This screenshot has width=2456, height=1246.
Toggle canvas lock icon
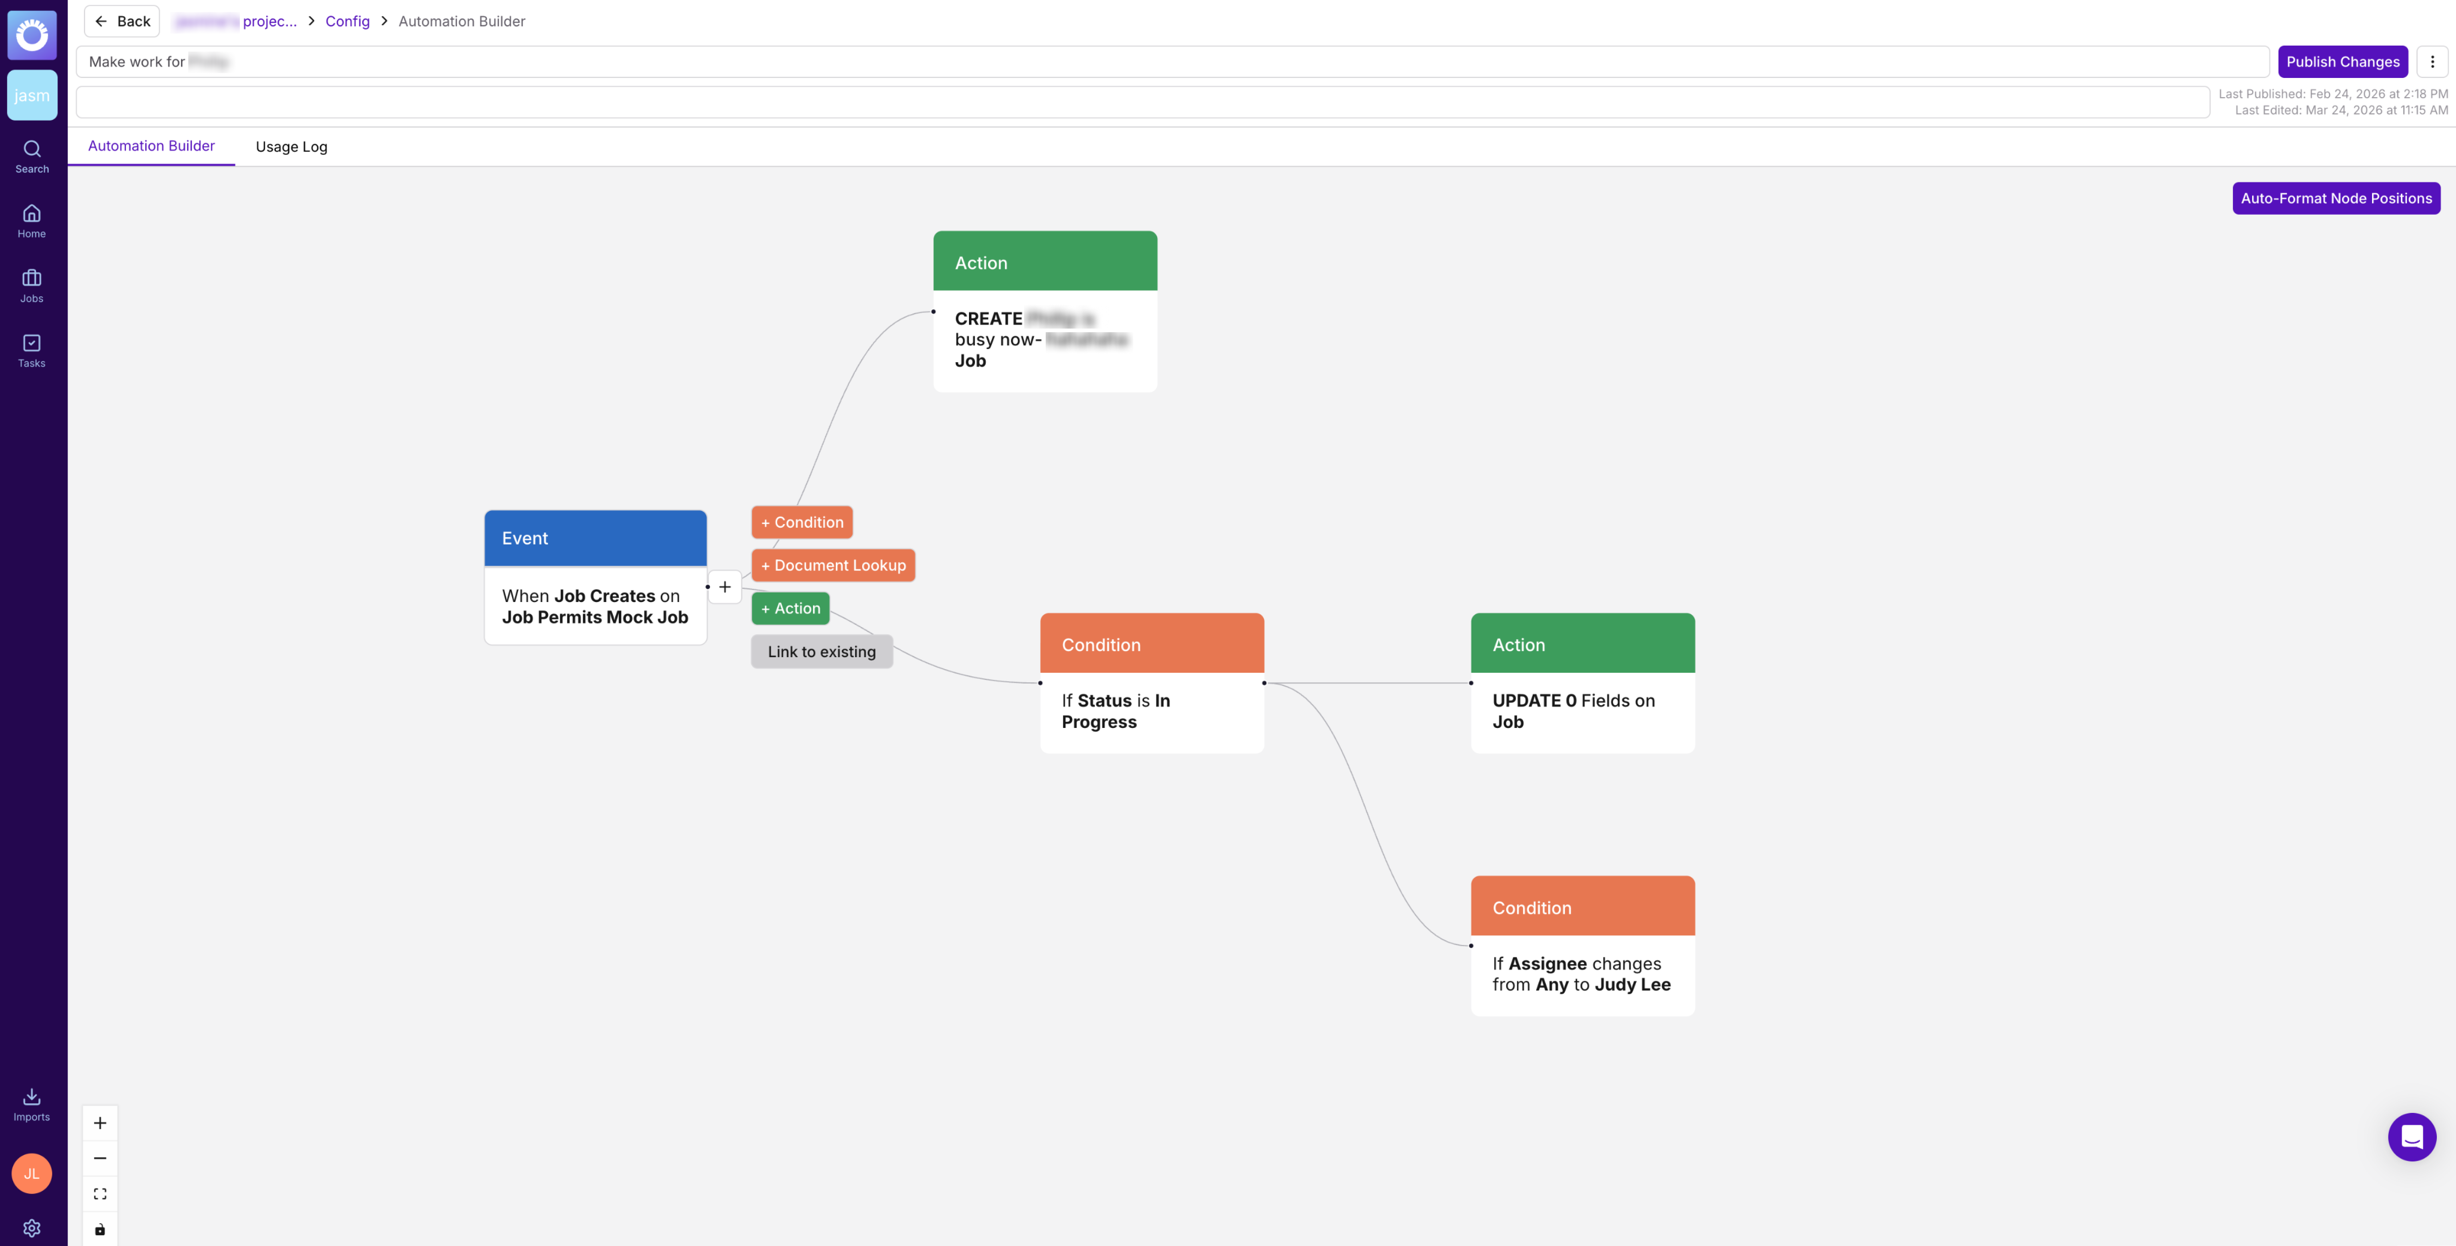point(100,1229)
